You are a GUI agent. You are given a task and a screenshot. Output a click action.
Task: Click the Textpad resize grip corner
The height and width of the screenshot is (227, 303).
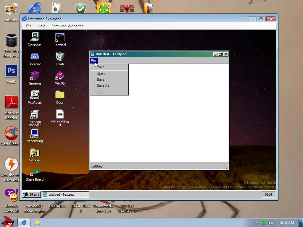coord(227,168)
